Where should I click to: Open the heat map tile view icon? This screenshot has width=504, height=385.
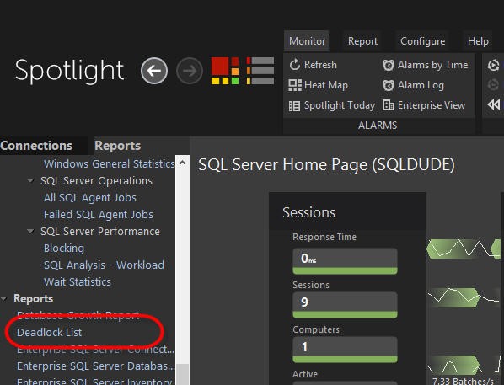coord(225,71)
